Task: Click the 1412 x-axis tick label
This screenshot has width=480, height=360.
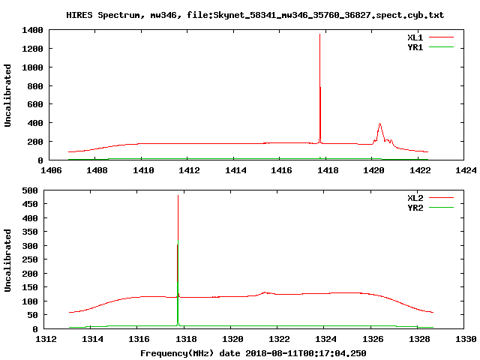Action: [189, 170]
